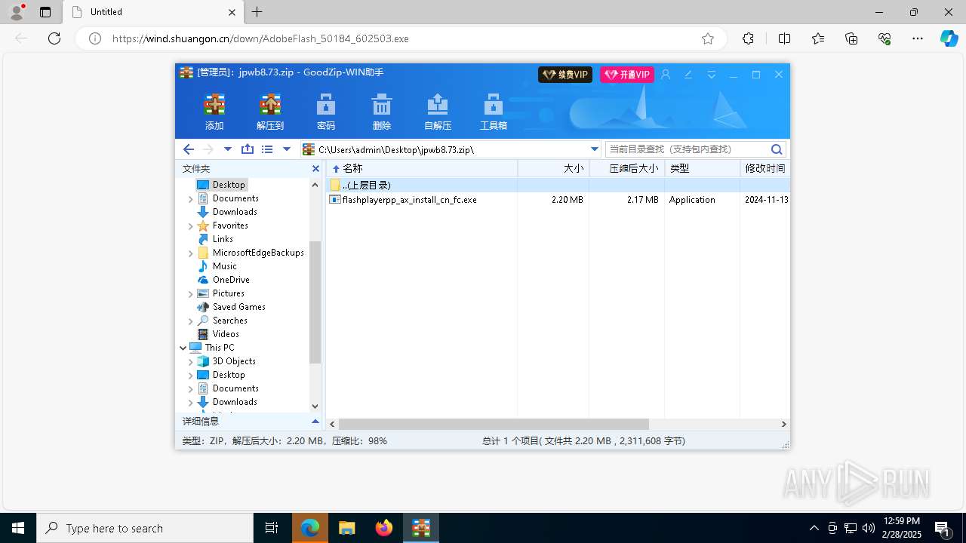Click the 当前目录查找 search field
The image size is (966, 543).
pos(687,149)
